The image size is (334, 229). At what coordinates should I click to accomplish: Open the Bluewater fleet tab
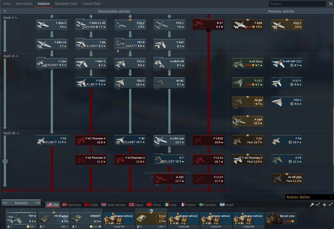[66, 4]
